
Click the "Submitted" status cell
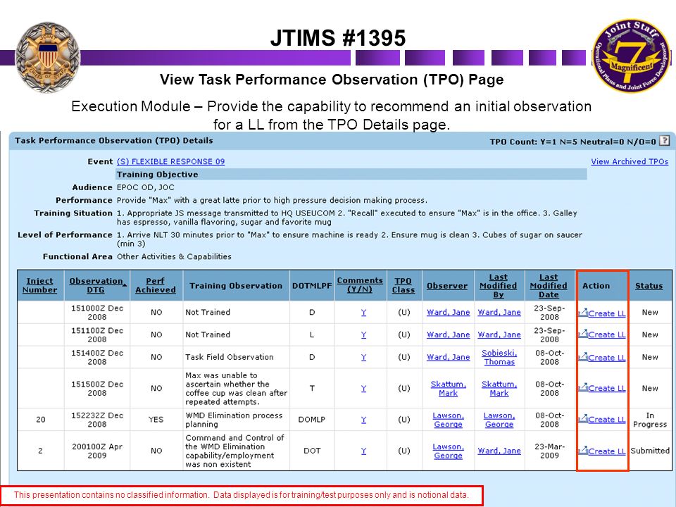(650, 451)
